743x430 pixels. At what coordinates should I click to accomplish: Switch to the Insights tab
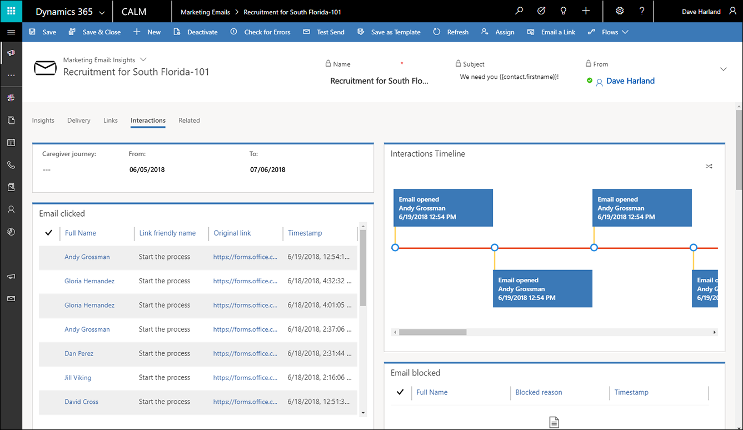(x=43, y=120)
